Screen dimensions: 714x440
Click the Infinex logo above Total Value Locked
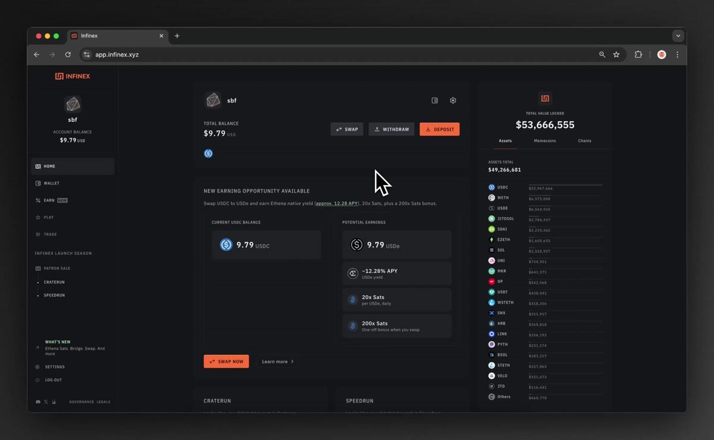click(x=545, y=99)
